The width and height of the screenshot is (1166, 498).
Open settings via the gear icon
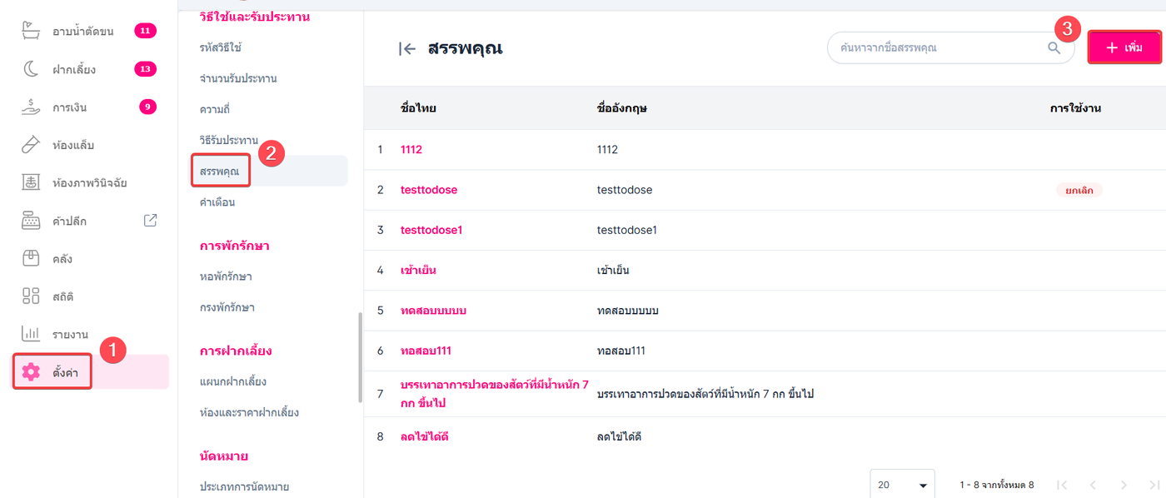[32, 371]
